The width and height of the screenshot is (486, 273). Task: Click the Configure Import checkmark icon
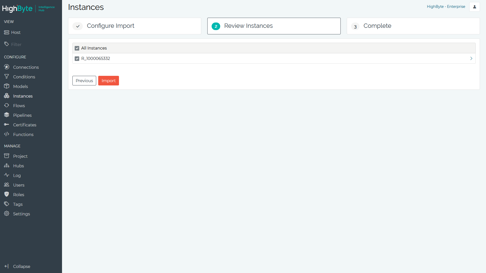tap(78, 26)
